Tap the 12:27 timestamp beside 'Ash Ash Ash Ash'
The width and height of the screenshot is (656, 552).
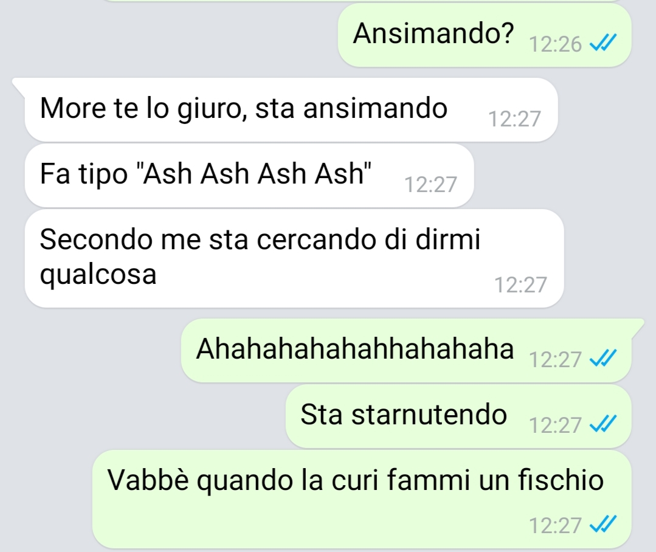coord(430,184)
